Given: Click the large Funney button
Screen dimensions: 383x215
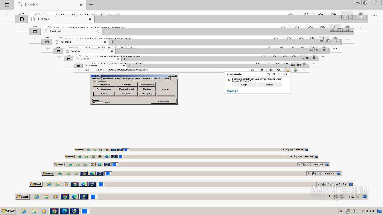Looking at the screenshot, I should point(166,89).
